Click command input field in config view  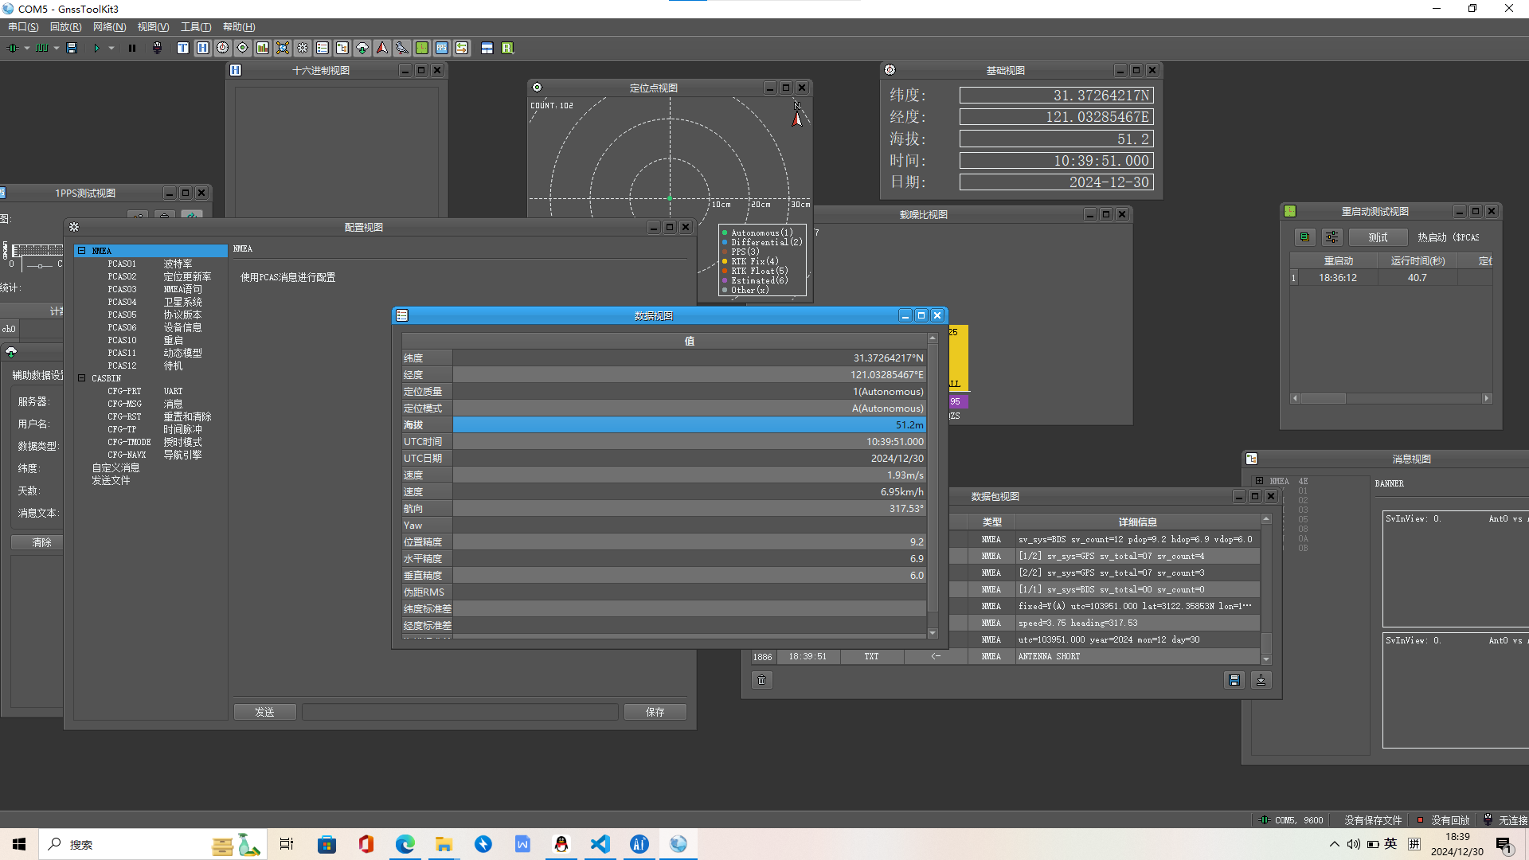[460, 712]
